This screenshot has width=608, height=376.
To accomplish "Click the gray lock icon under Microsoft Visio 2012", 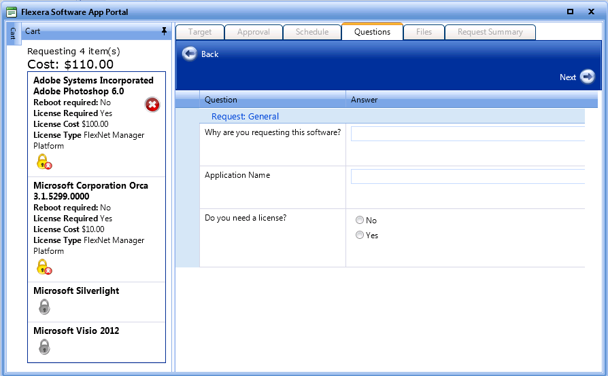I will [x=44, y=347].
